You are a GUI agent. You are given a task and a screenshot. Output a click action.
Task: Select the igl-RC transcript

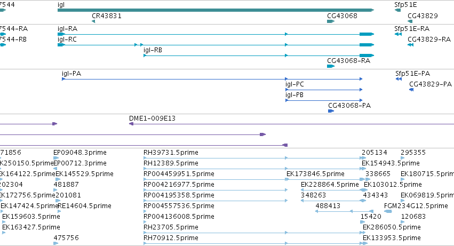pos(216,45)
